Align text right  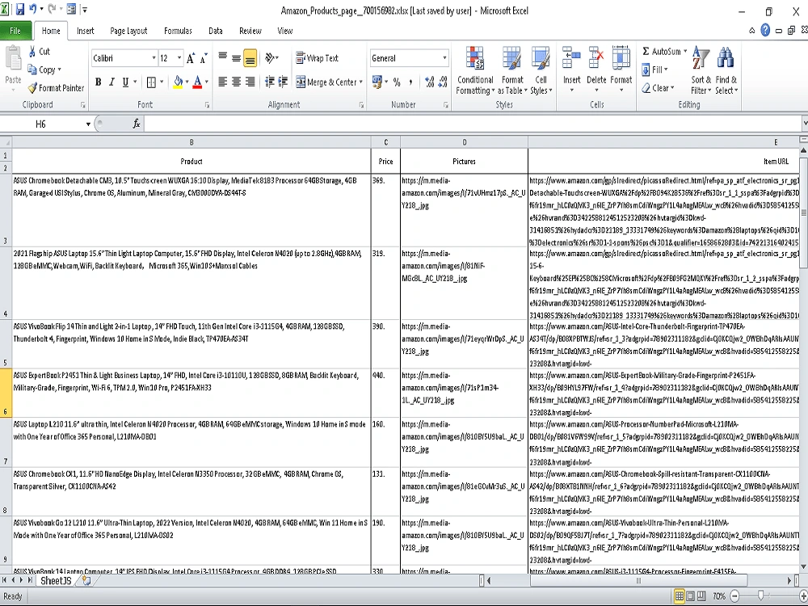pos(250,82)
